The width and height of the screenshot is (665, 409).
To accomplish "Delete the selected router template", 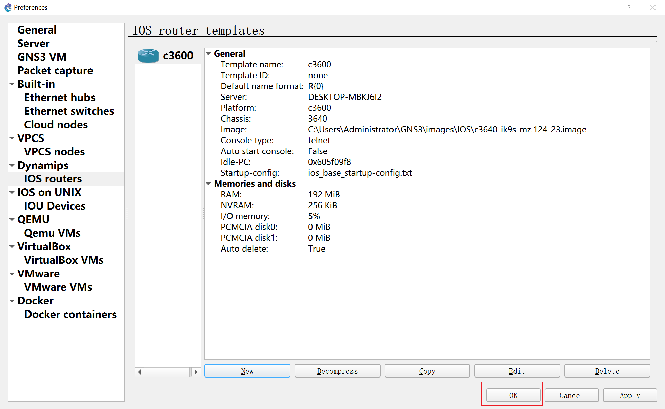I will [x=607, y=371].
